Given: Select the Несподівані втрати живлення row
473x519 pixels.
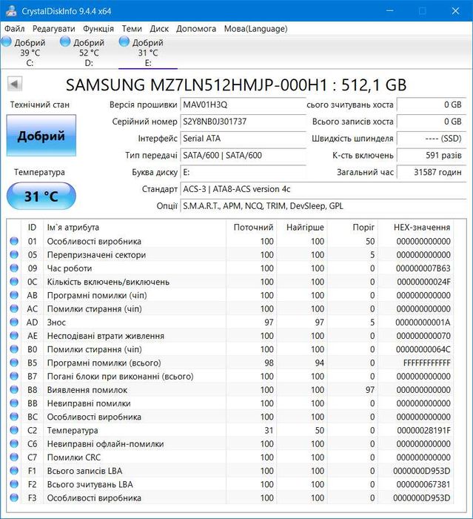Looking at the screenshot, I should (230, 336).
